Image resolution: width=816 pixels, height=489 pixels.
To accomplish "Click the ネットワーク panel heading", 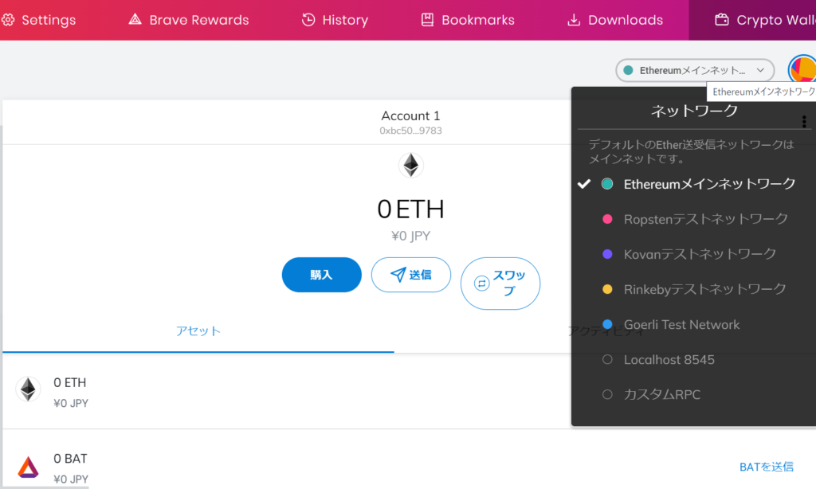I will [x=694, y=111].
